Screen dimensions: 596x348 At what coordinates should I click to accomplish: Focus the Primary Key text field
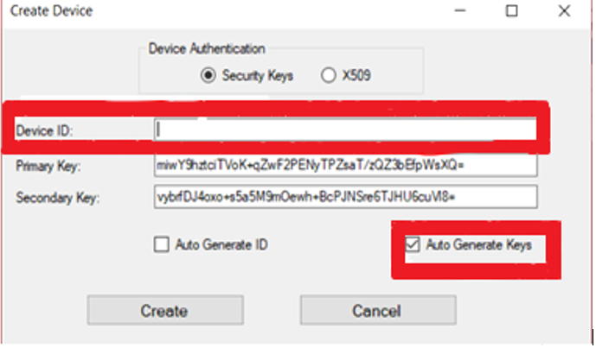(345, 165)
